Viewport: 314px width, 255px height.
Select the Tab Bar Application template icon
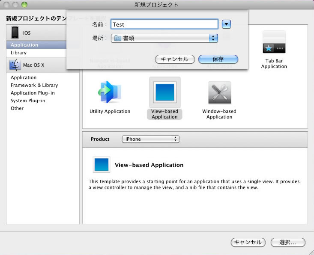274,42
